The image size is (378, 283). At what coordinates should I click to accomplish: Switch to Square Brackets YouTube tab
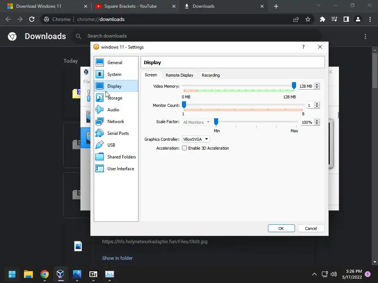(x=135, y=6)
